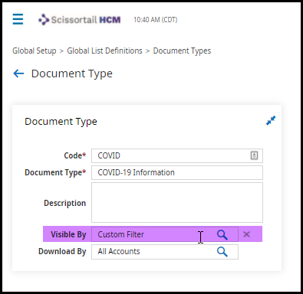Click the pin icon on Document Type panel

(271, 120)
